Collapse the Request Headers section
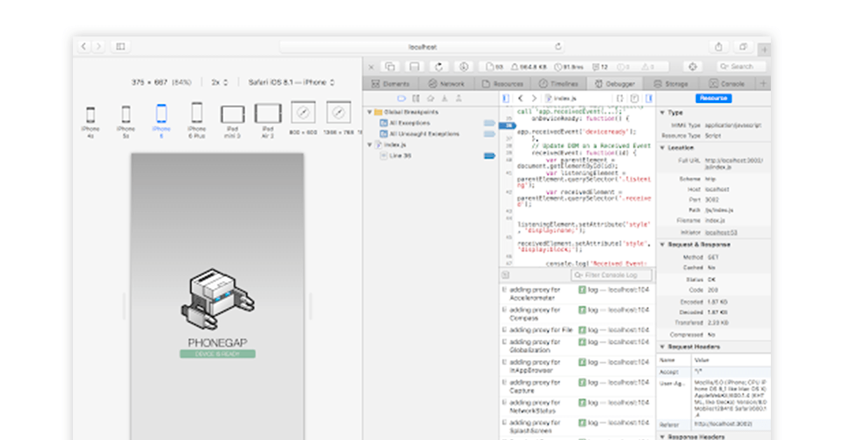841x440 pixels. (x=662, y=347)
